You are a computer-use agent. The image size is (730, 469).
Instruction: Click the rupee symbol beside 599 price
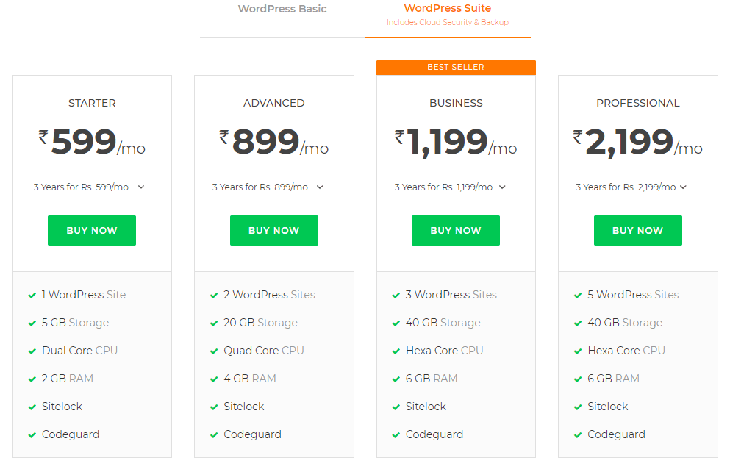coord(43,137)
